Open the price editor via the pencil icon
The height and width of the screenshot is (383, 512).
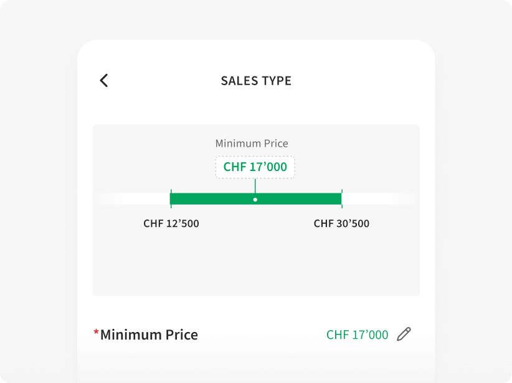click(x=404, y=334)
